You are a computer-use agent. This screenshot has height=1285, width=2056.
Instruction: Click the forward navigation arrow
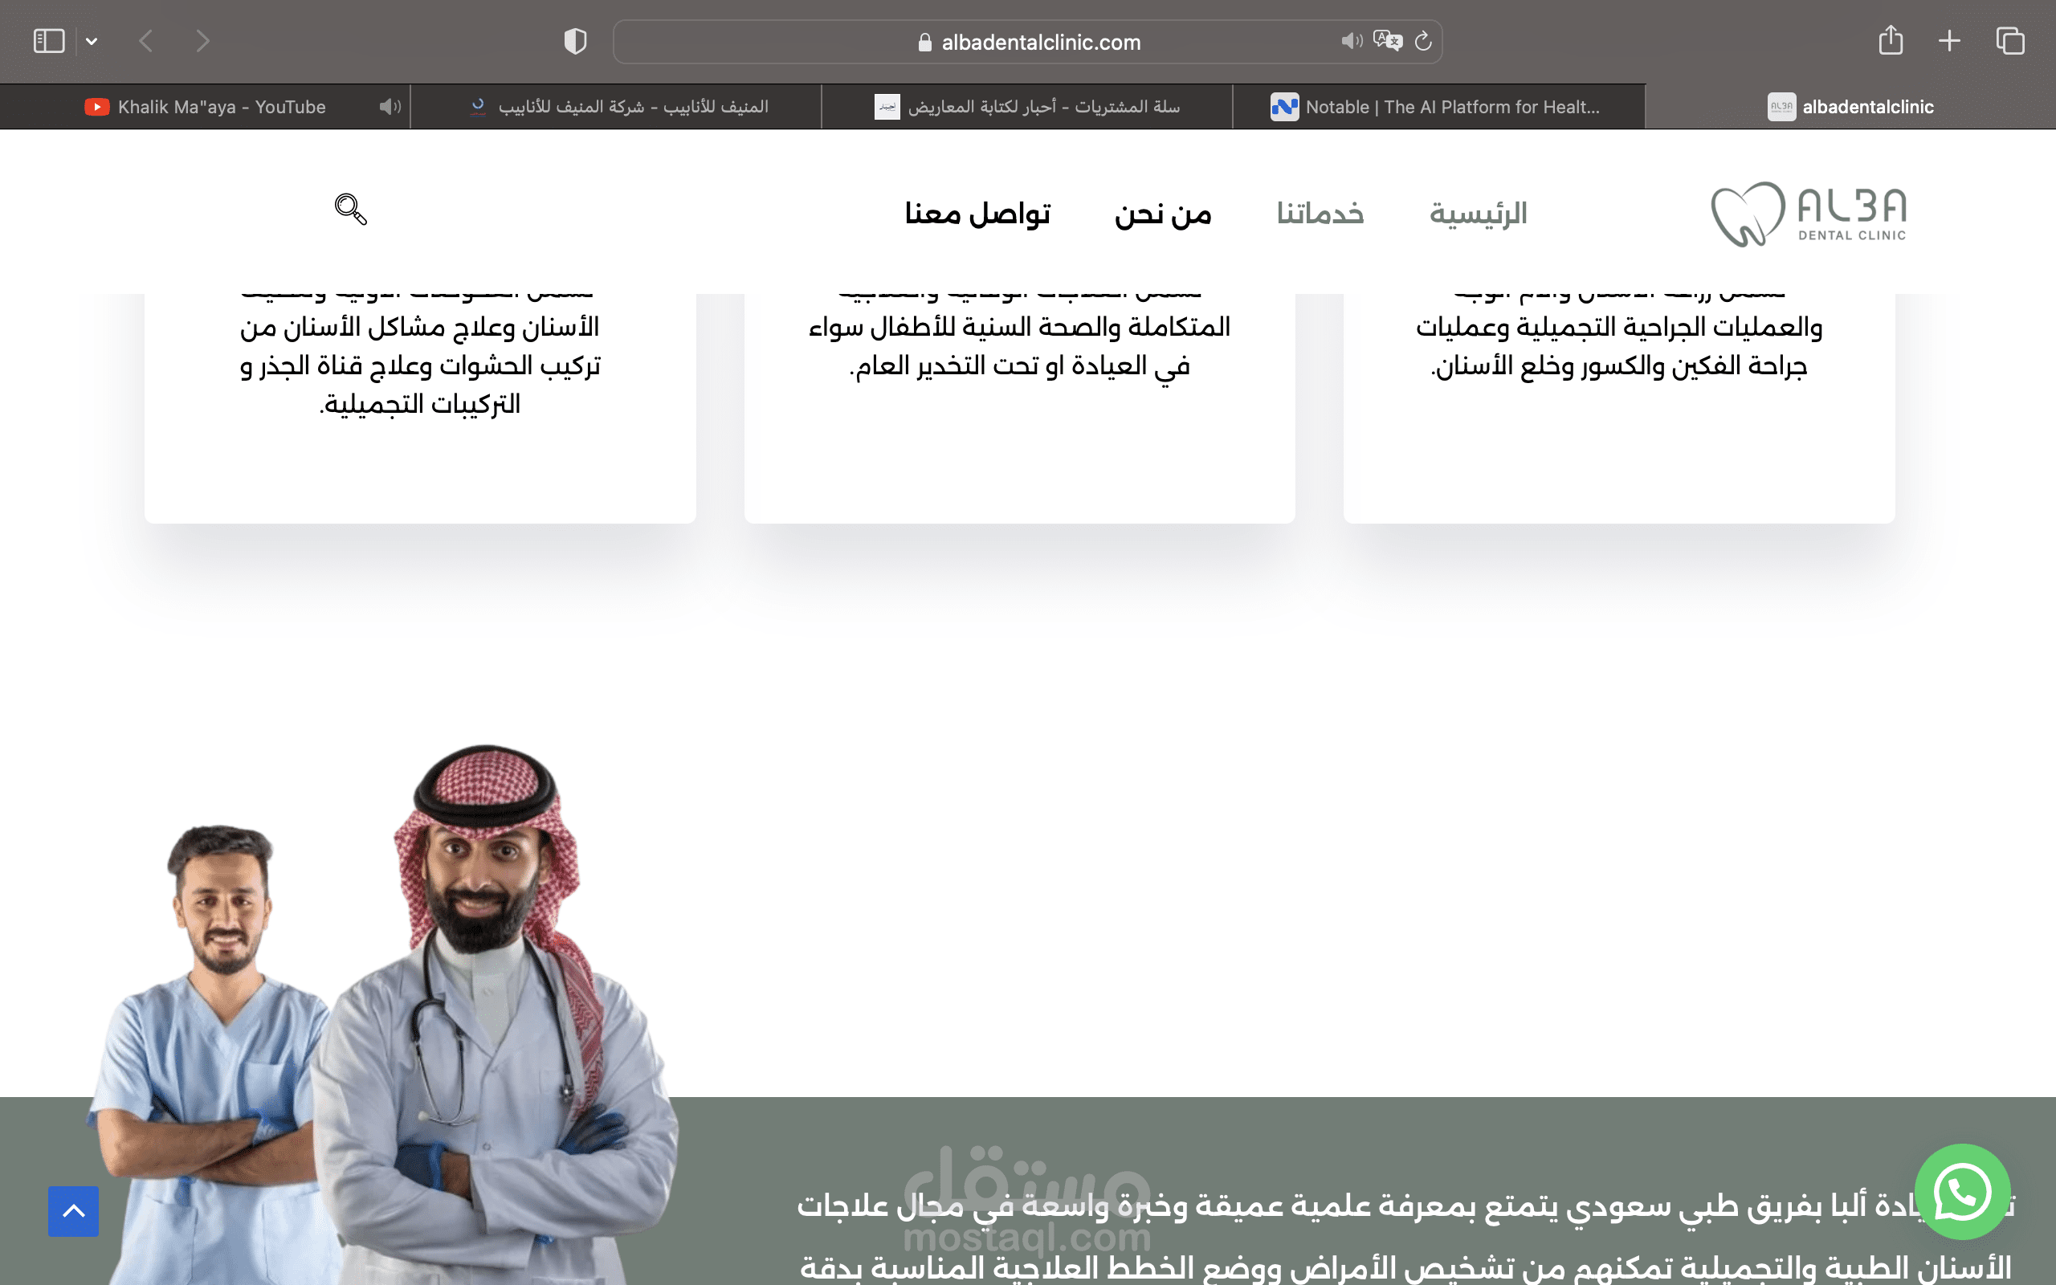(x=202, y=41)
